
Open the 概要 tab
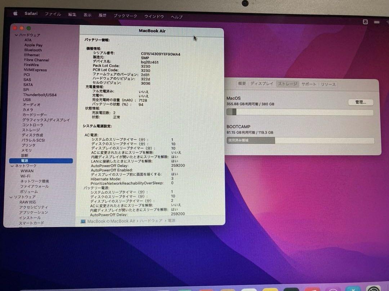tap(242, 84)
